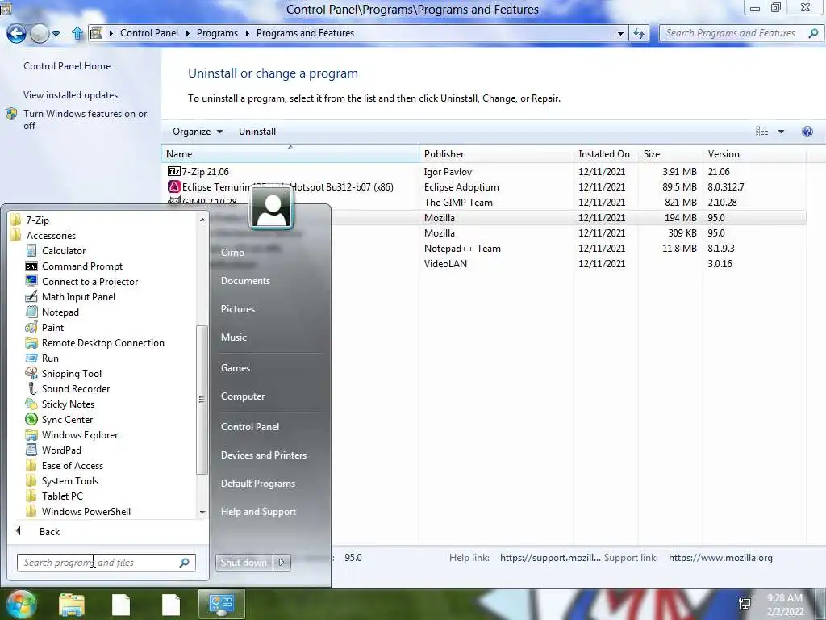Expand Windows PowerShell folder
This screenshot has height=620, width=826.
[x=86, y=511]
